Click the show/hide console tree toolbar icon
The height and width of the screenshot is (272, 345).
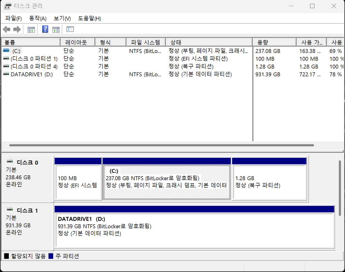tap(31, 29)
